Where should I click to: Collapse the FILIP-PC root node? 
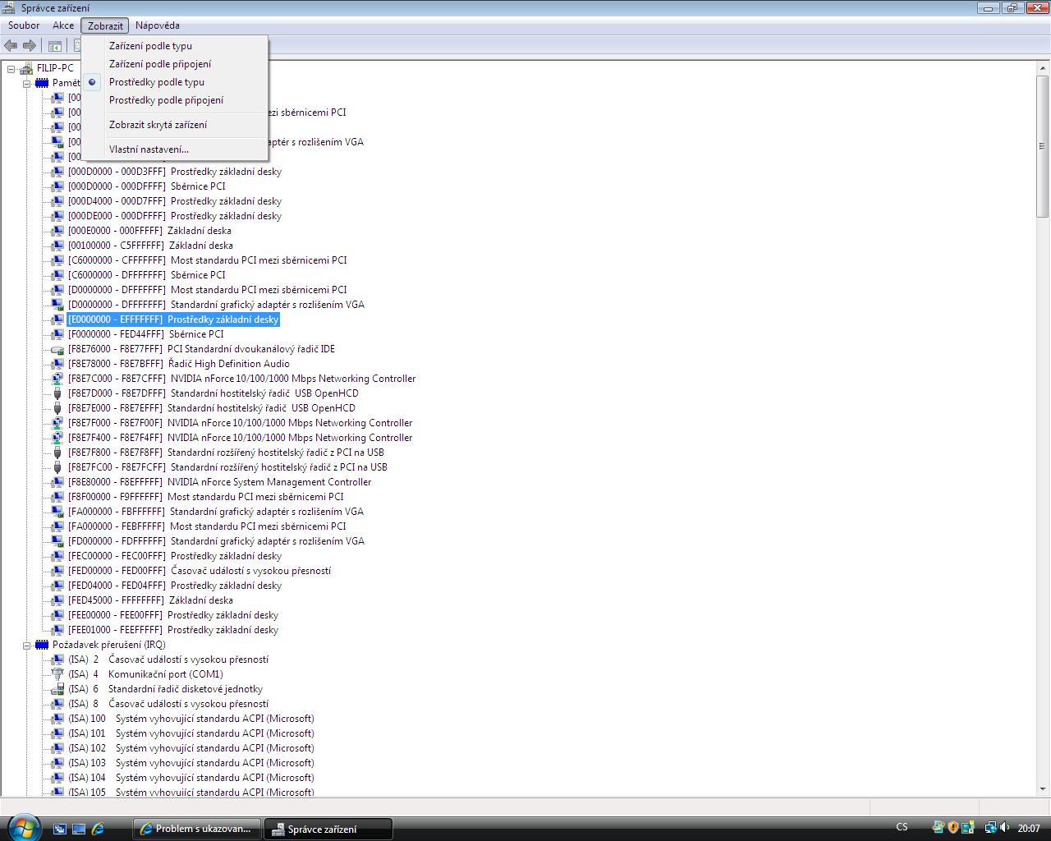click(11, 68)
